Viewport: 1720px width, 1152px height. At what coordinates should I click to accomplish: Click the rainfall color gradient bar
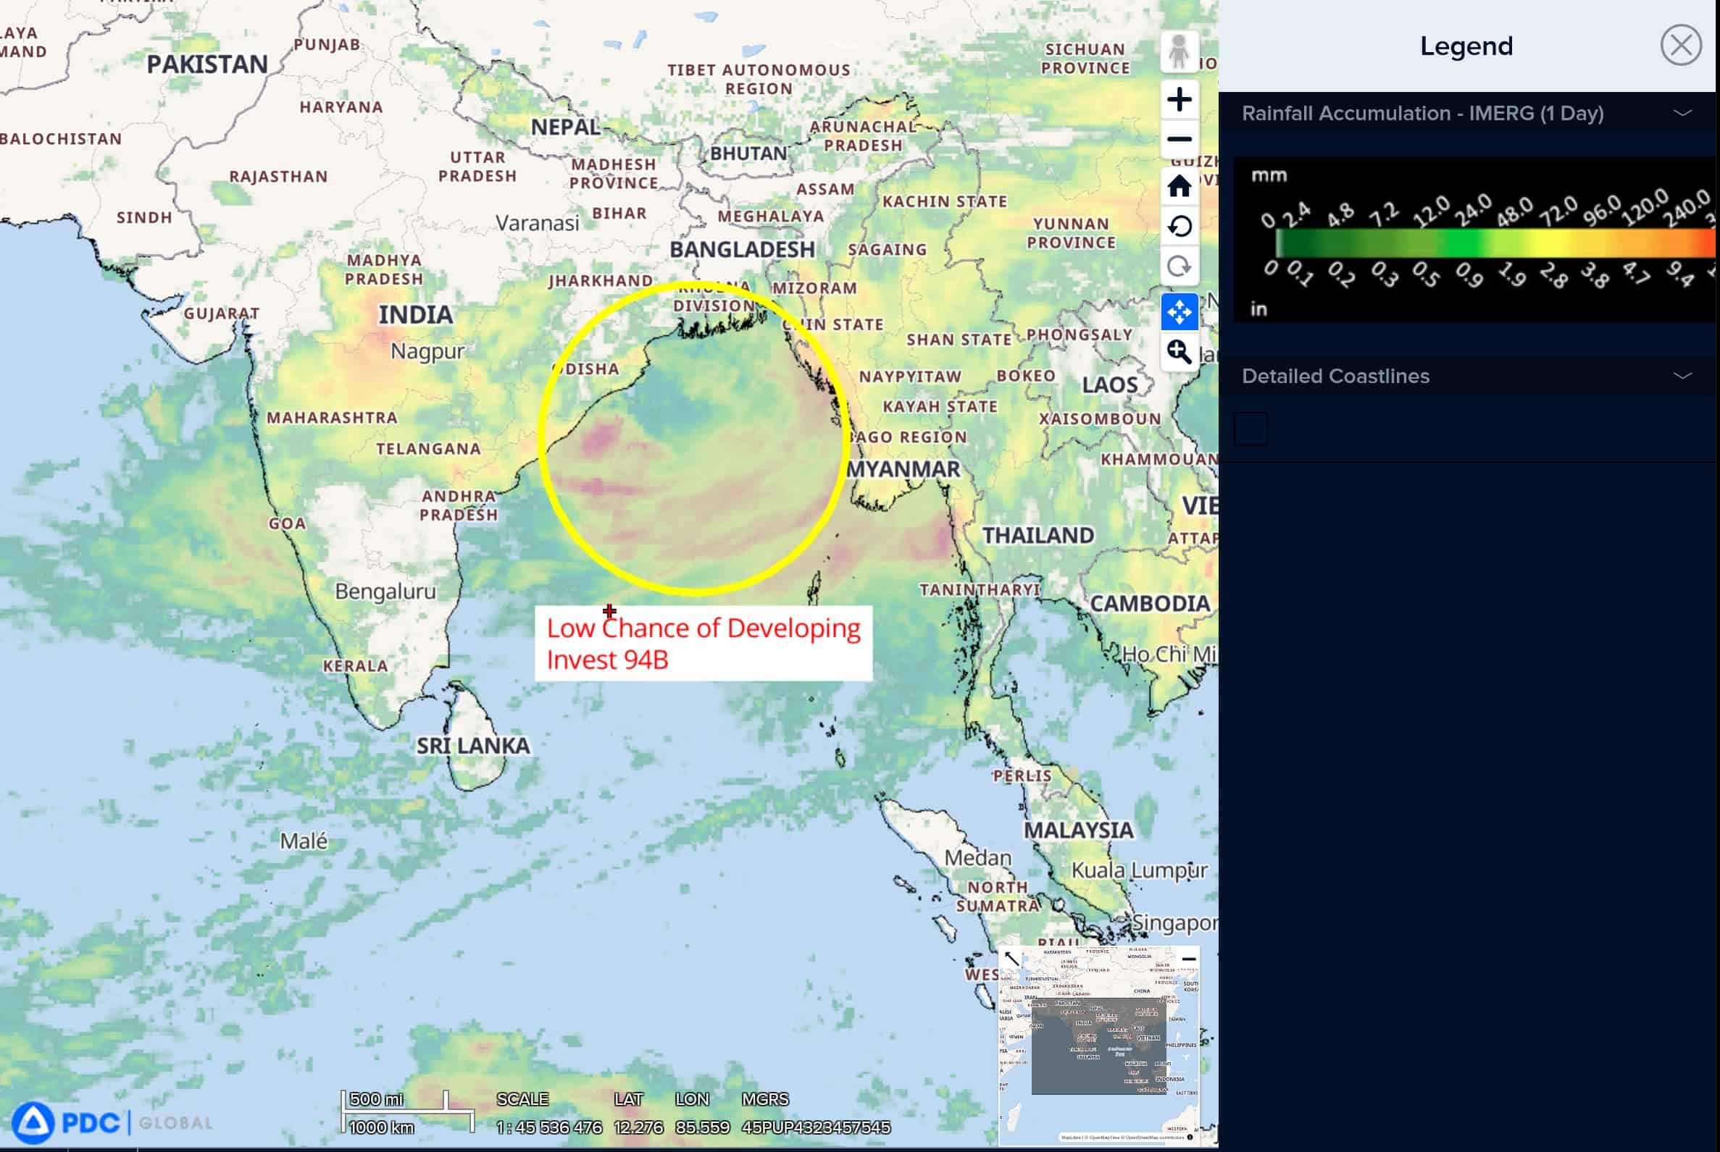[1495, 243]
